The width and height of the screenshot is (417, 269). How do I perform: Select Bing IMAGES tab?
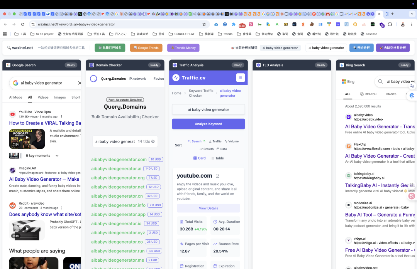pos(391,94)
